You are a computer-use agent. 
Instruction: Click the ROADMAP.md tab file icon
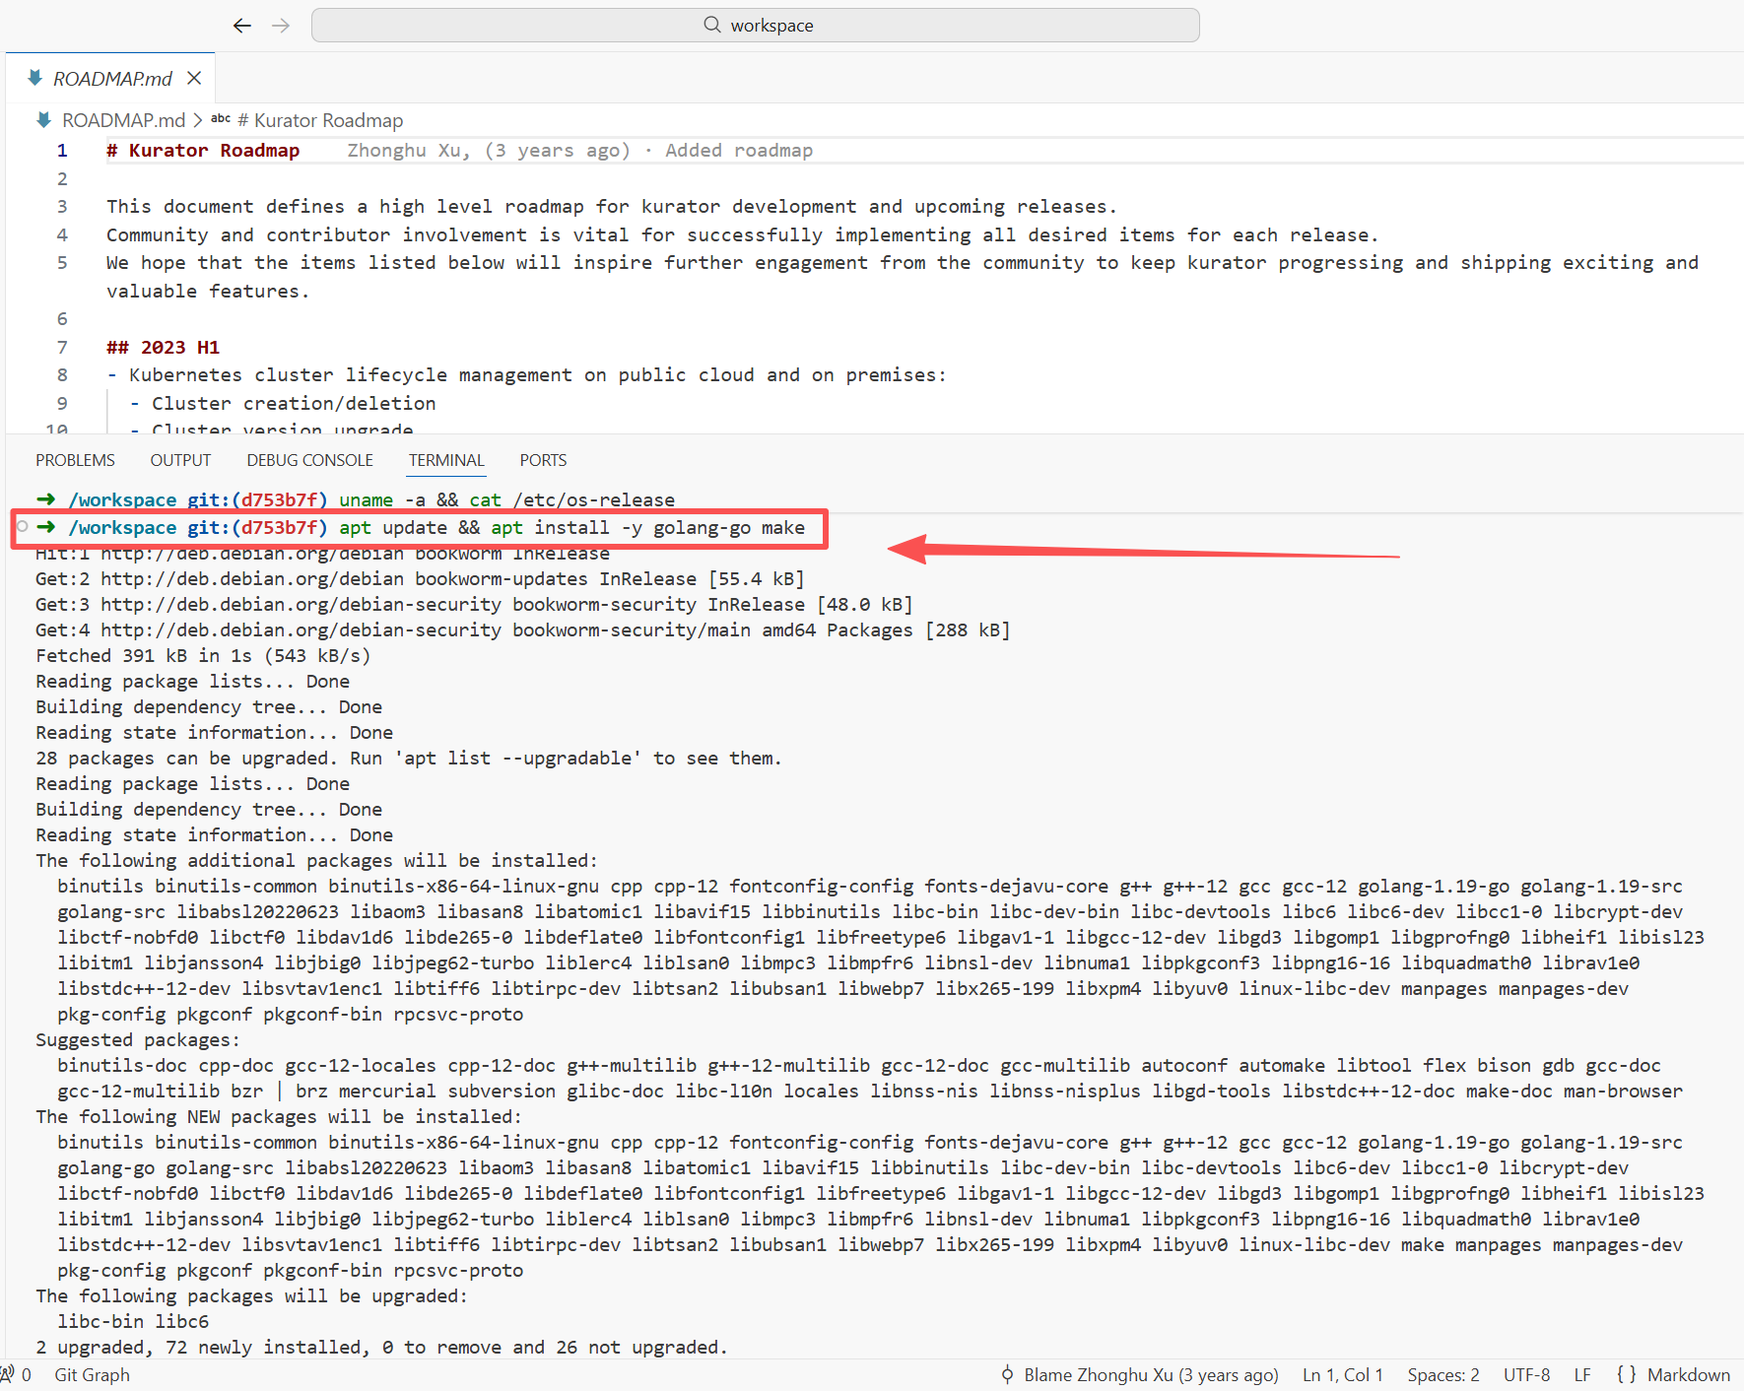tap(35, 78)
